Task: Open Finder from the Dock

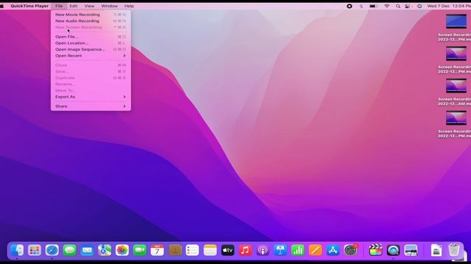Action: [17, 250]
